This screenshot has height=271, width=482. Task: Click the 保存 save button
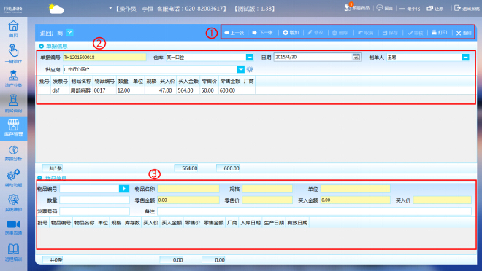coord(390,33)
